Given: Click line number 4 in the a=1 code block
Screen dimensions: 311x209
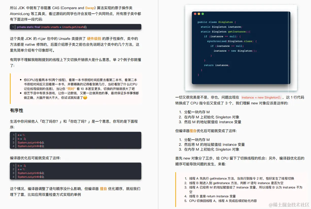Looking at the screenshot, I should pos(13,146).
